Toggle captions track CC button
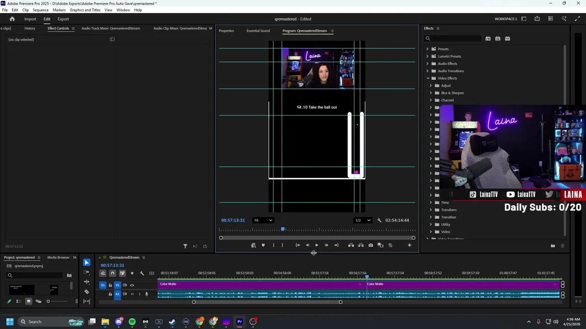Screen dimensions: 586x329 point(152,273)
